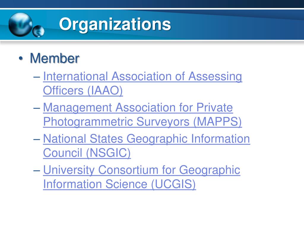
Task: Click the dash before Management Association
Action: click(x=37, y=108)
